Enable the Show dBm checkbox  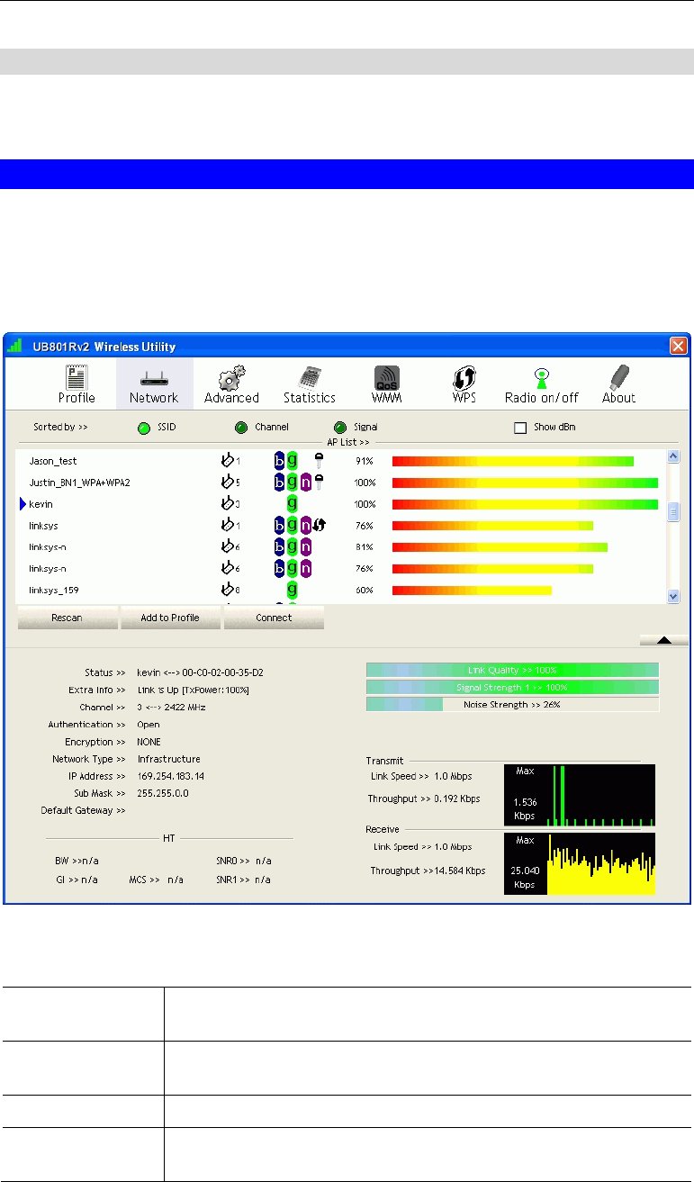point(519,428)
